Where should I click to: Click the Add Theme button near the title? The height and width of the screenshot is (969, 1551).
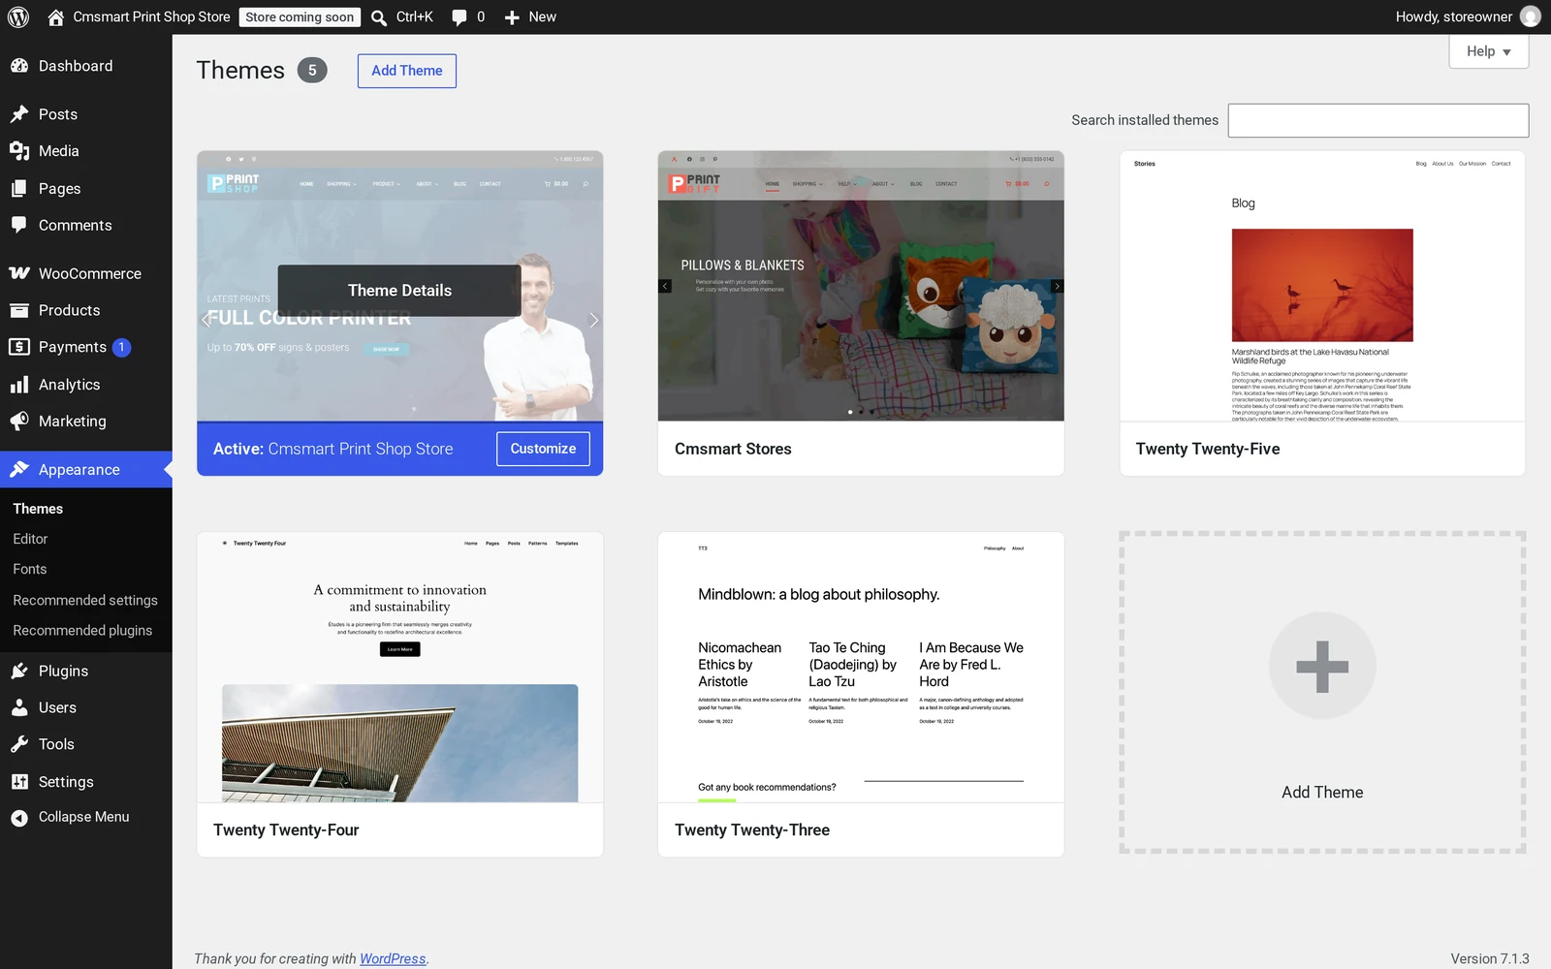[x=407, y=71]
